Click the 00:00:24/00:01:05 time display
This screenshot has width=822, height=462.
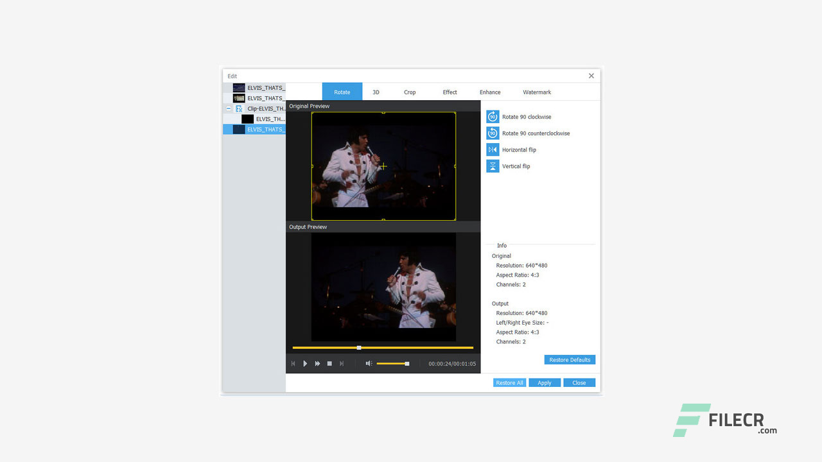click(453, 364)
